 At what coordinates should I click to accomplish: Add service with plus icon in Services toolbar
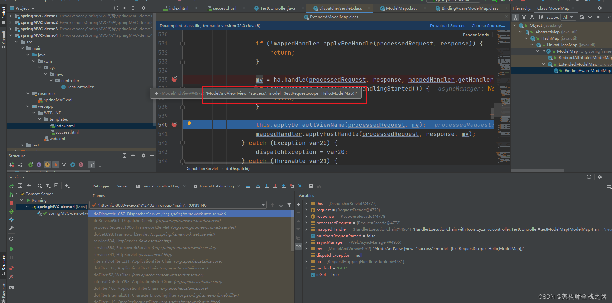click(67, 186)
